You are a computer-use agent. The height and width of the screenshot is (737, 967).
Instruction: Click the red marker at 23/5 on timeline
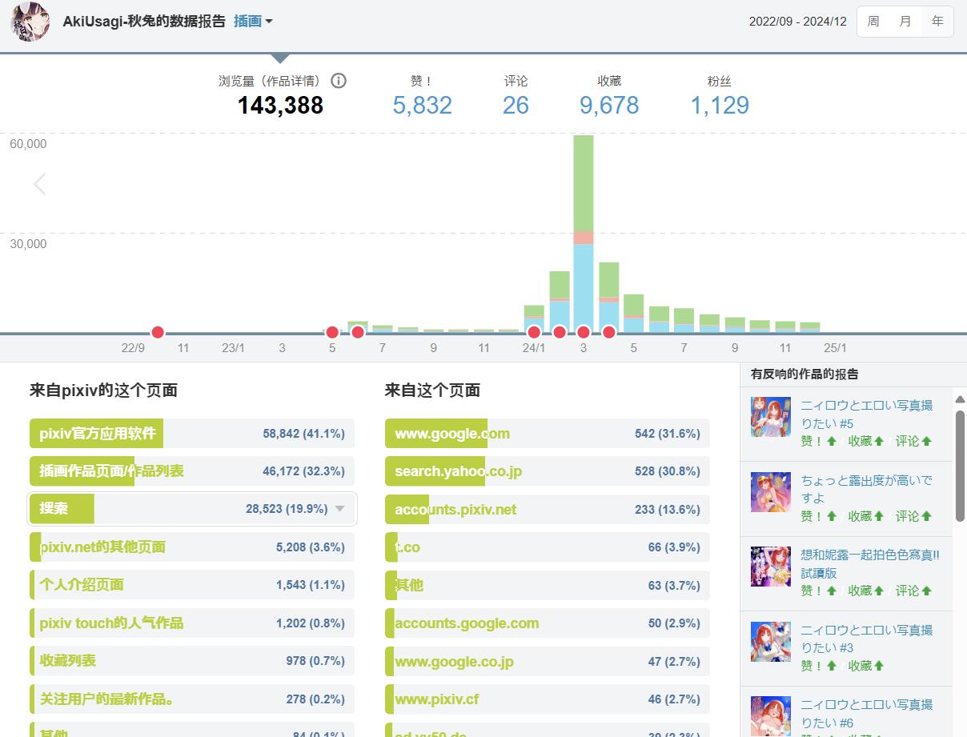pyautogui.click(x=332, y=332)
